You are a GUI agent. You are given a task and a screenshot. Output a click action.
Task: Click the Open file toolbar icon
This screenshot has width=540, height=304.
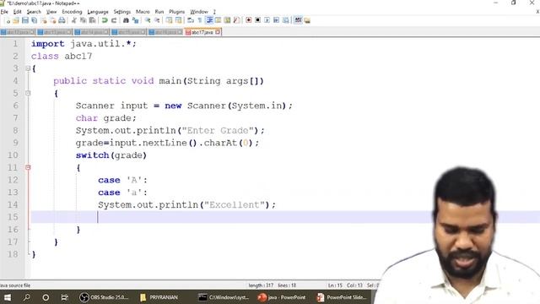16,20
